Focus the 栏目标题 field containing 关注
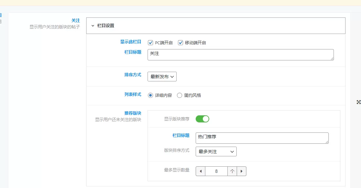 pyautogui.click(x=241, y=55)
